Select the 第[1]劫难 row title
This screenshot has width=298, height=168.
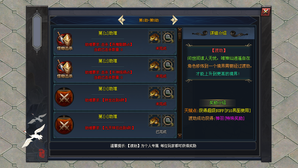108,33
